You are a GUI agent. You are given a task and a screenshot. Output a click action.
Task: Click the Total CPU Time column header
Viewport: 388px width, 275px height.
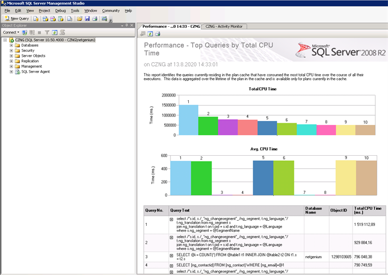[x=369, y=211]
